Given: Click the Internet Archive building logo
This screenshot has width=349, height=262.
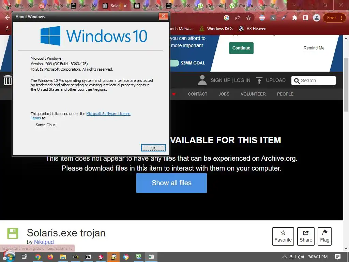Looking at the screenshot, I should (7, 80).
